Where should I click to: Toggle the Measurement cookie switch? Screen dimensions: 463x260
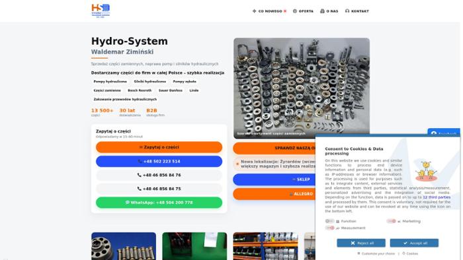(x=329, y=228)
